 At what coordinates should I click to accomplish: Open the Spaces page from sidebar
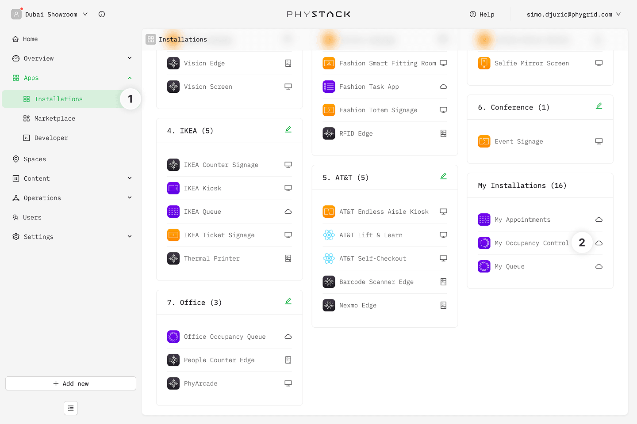coord(35,159)
